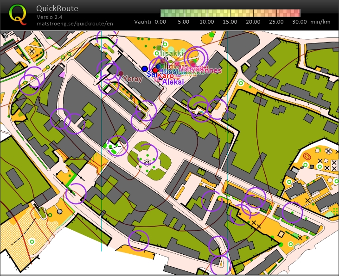Click the green-to-red pace color scale
The height and width of the screenshot is (276, 339).
click(x=230, y=13)
